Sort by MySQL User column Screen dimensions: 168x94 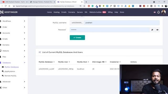[x=64, y=62]
